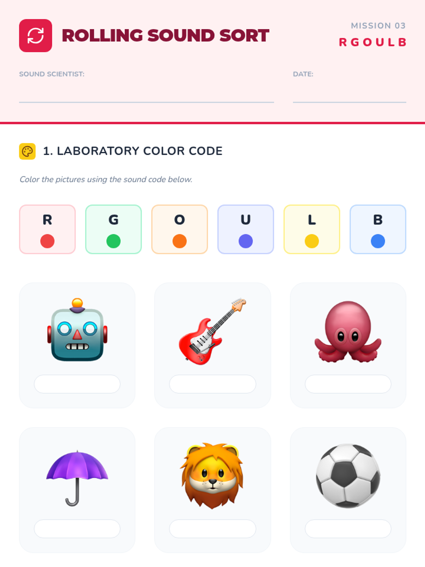Pick the red R color card
This screenshot has width=425, height=567.
[x=47, y=229]
